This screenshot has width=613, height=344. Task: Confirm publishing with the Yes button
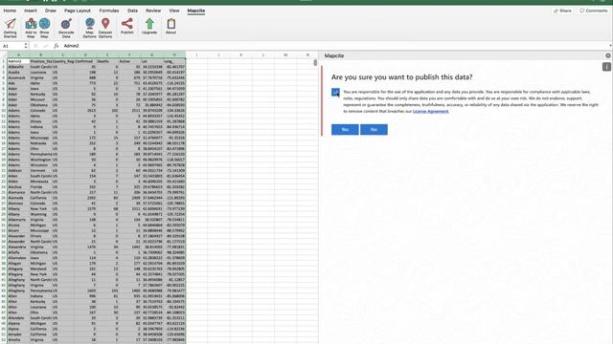click(345, 130)
